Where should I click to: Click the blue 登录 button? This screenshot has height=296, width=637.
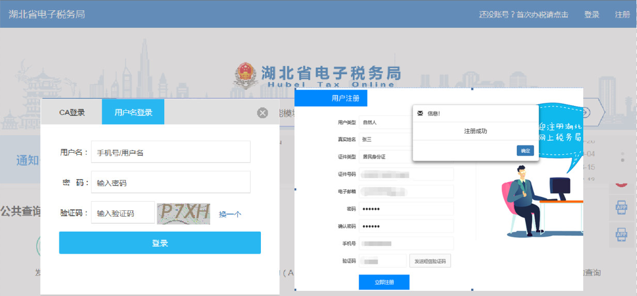[160, 243]
